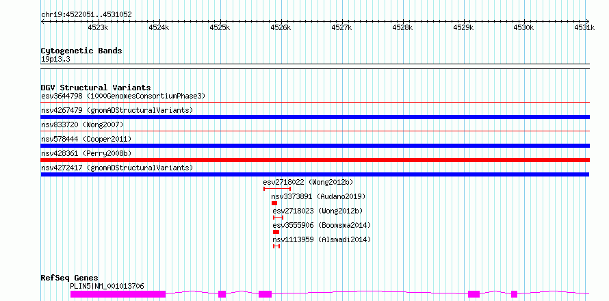609x301 pixels.
Task: Click the small red block under nsv3373891
Action: 274,203
